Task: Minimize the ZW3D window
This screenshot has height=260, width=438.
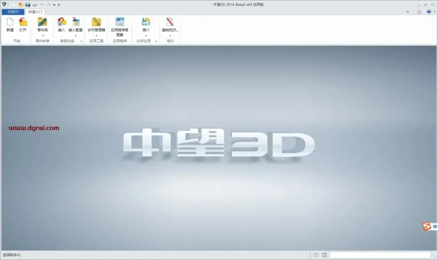Action: click(419, 5)
